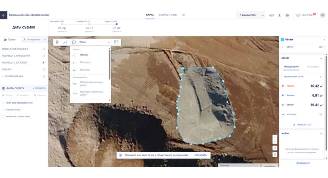Open the measurements table icon
Image resolution: width=328 pixels, height=178 pixels.
(116, 42)
